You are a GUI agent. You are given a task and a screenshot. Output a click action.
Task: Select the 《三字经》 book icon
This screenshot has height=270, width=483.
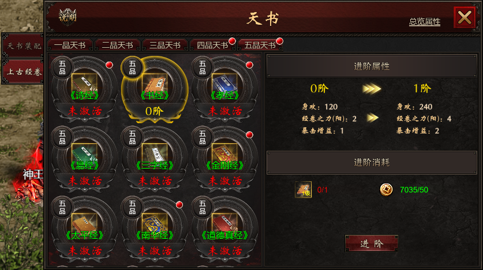coord(154,153)
